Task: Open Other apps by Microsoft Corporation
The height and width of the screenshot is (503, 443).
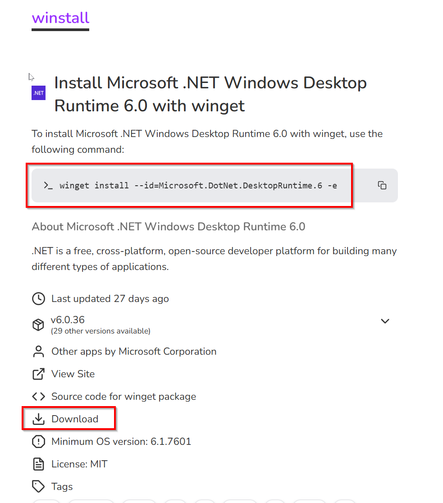Action: coord(134,351)
